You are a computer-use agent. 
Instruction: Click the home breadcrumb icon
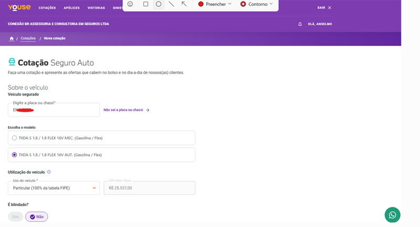[x=12, y=38]
